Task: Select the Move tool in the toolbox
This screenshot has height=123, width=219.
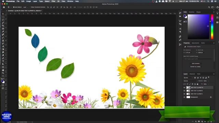Action: coord(3,14)
